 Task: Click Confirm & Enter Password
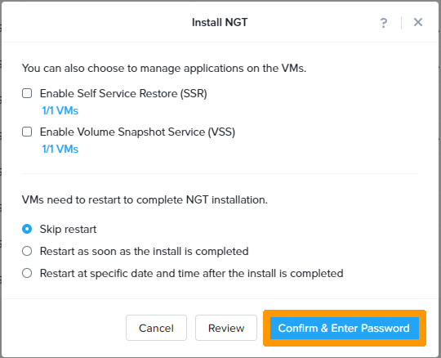[x=345, y=328]
